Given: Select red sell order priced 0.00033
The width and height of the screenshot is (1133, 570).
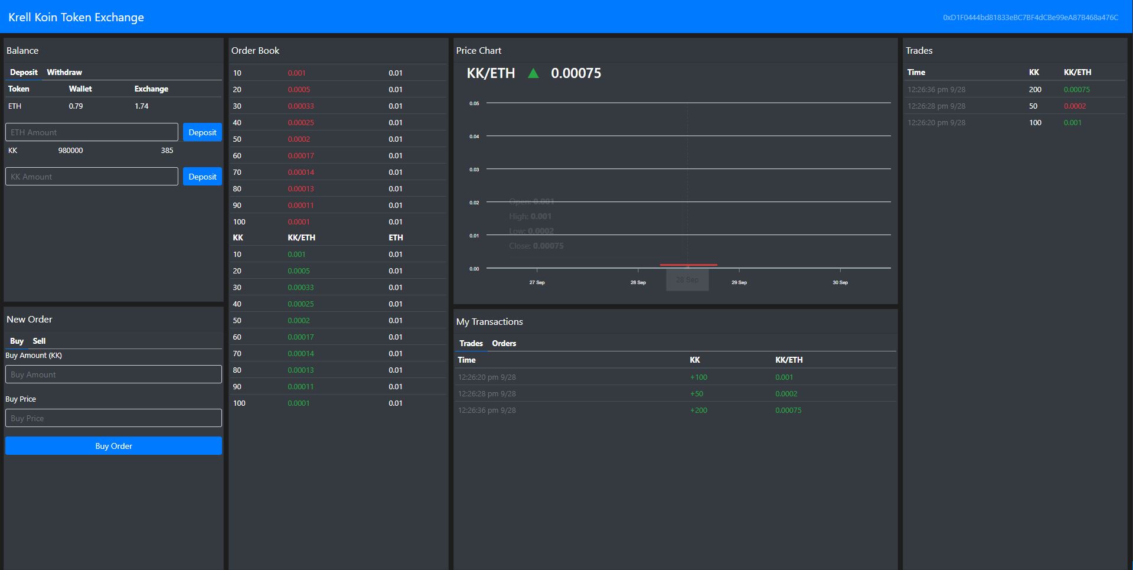Looking at the screenshot, I should (301, 106).
